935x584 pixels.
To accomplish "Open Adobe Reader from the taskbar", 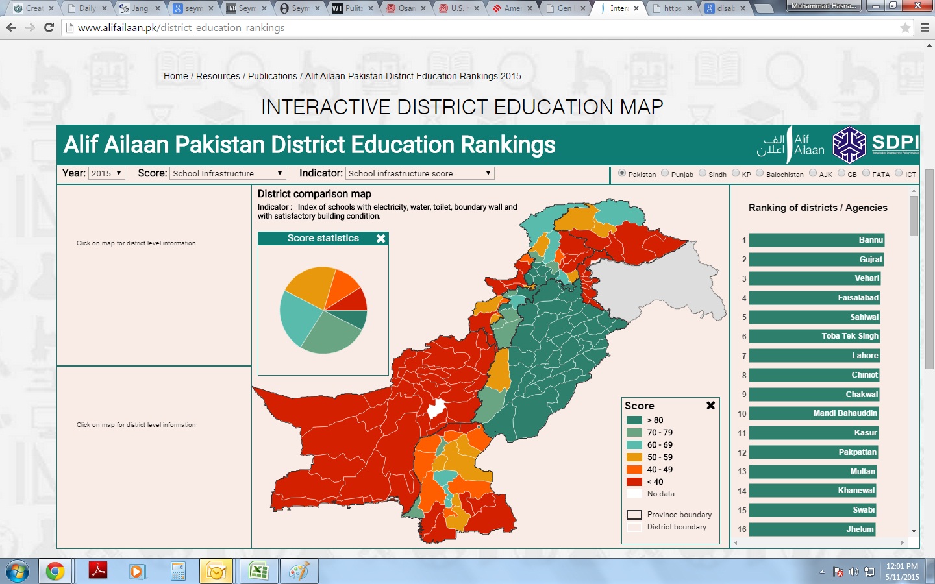I will click(x=98, y=571).
